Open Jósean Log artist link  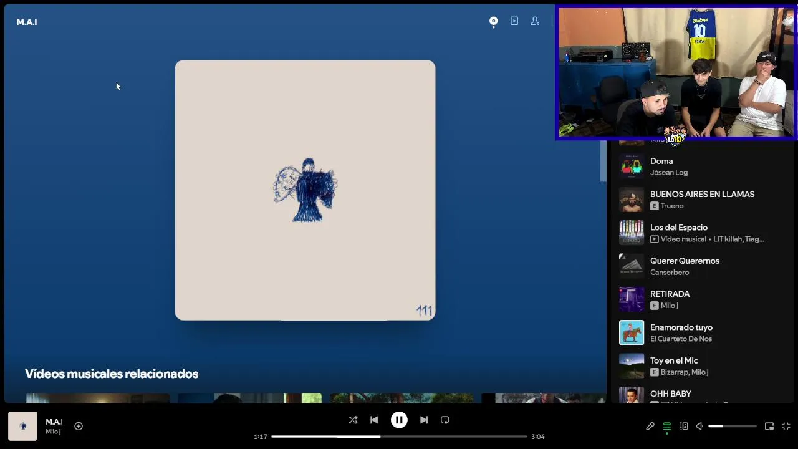click(669, 173)
